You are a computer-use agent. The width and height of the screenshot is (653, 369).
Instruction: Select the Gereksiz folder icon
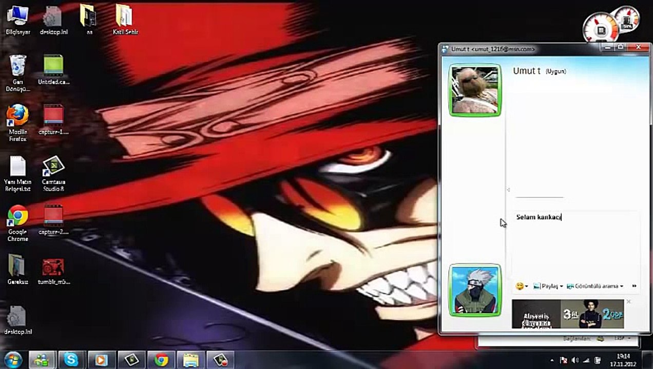18,270
